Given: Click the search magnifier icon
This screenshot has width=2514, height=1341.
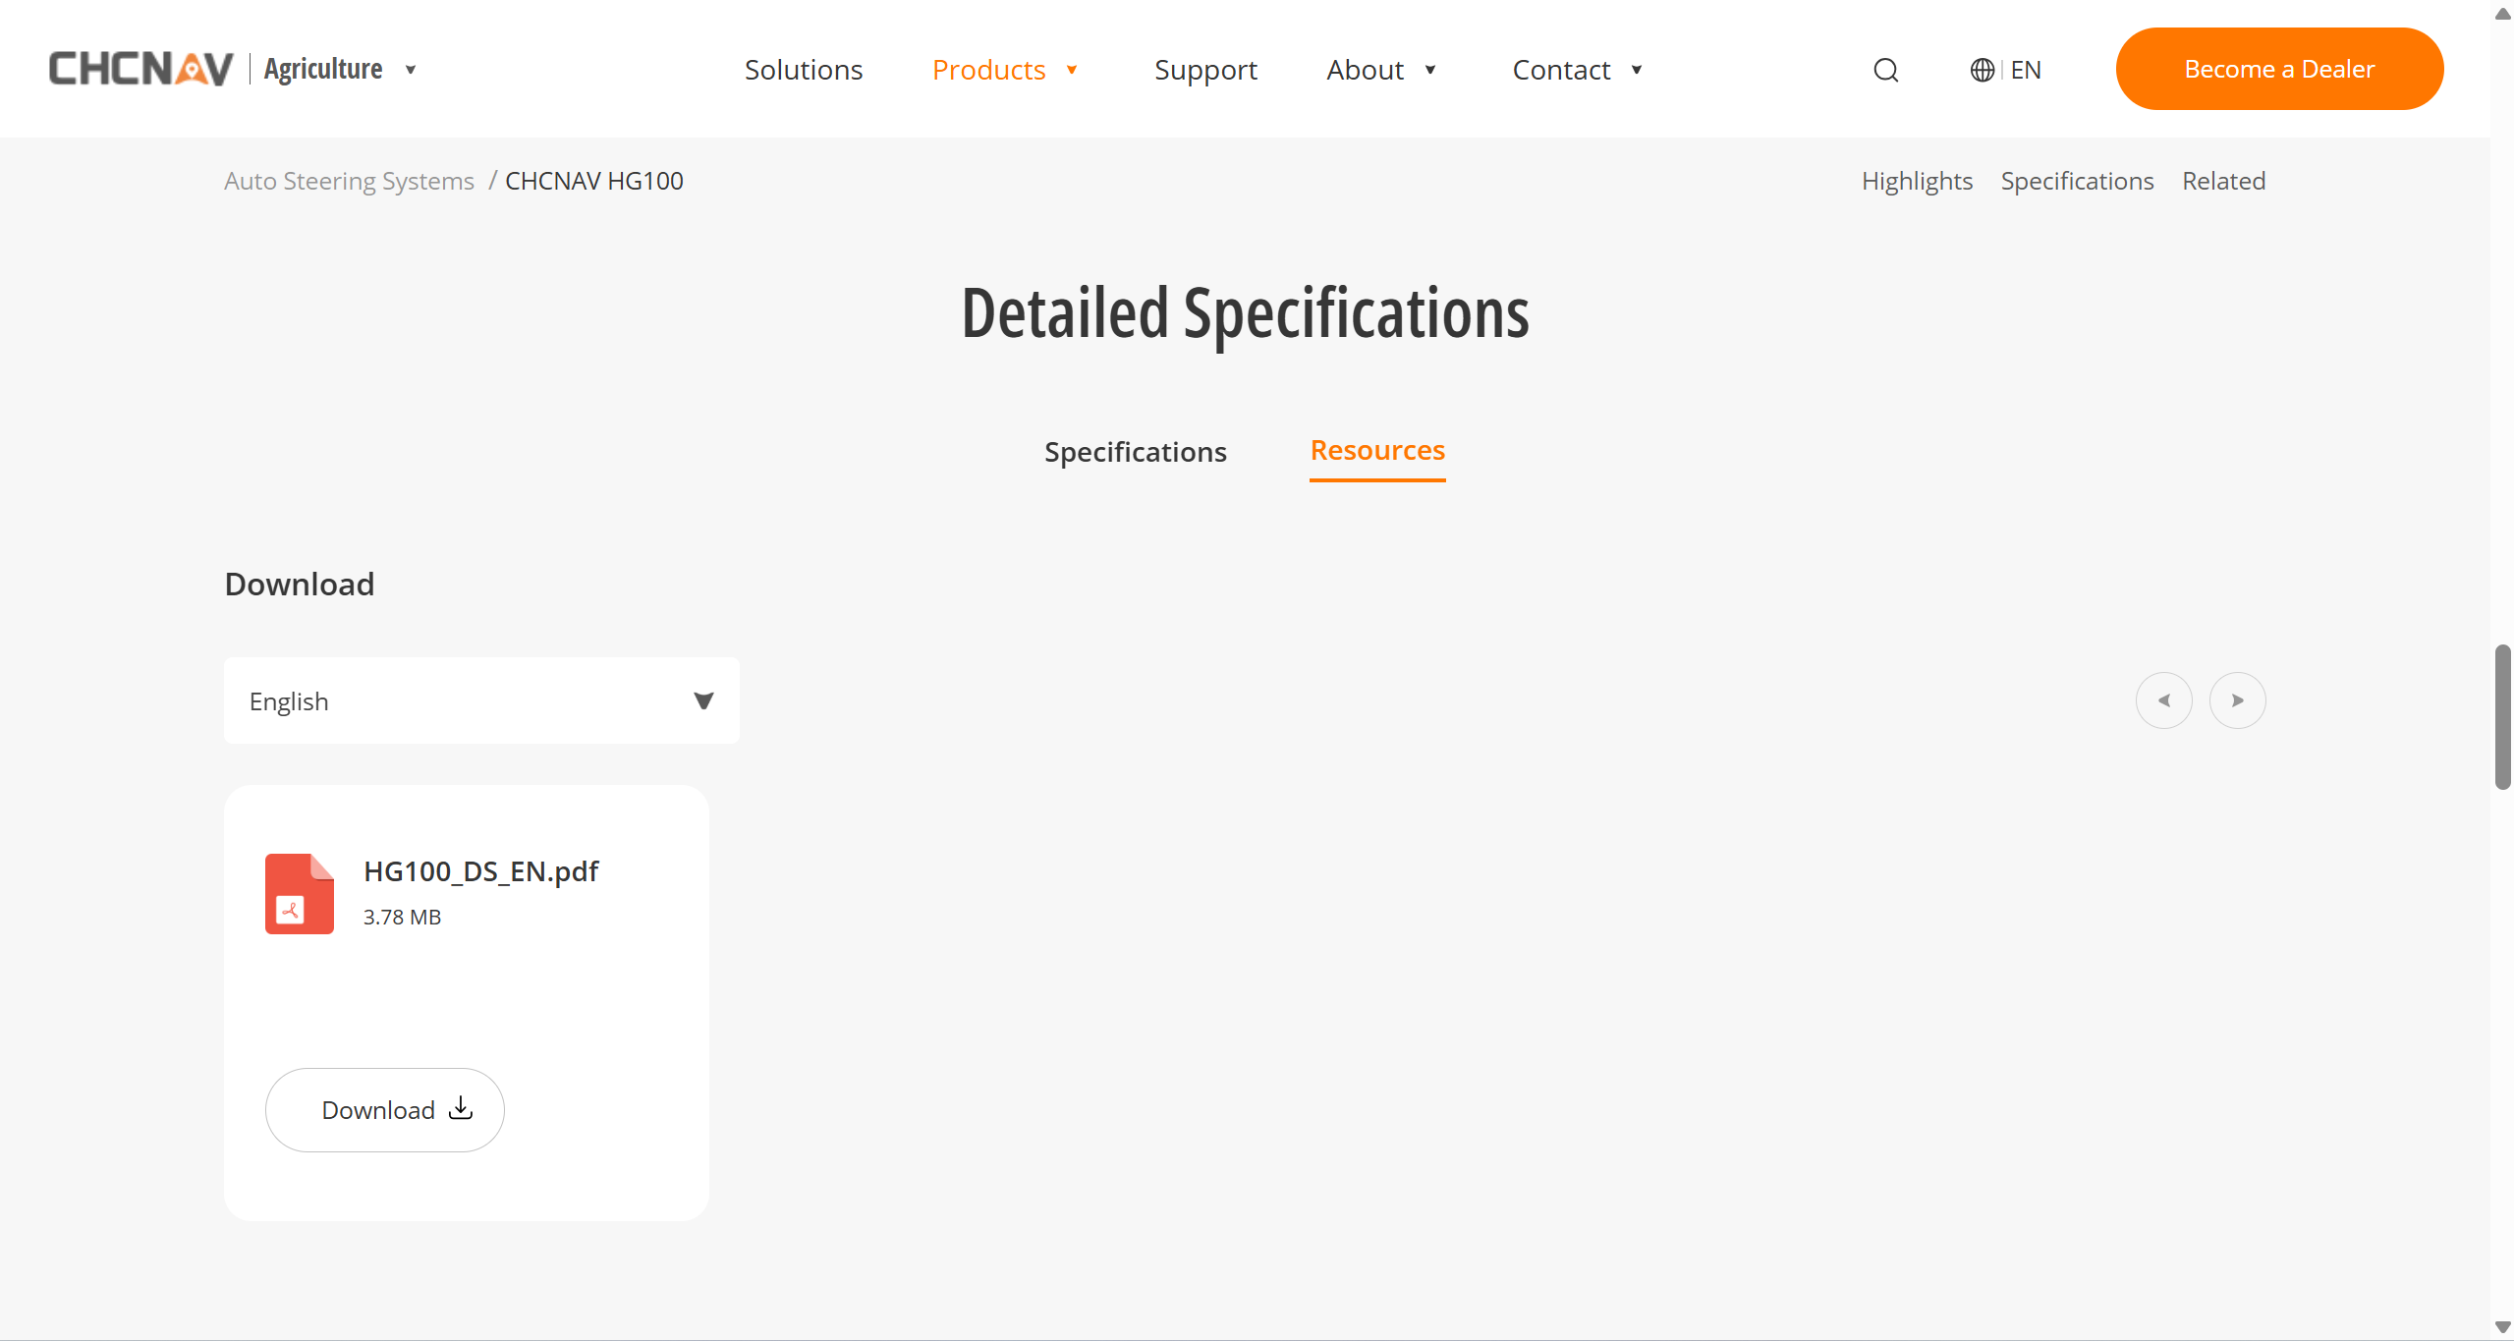Looking at the screenshot, I should click(1885, 70).
